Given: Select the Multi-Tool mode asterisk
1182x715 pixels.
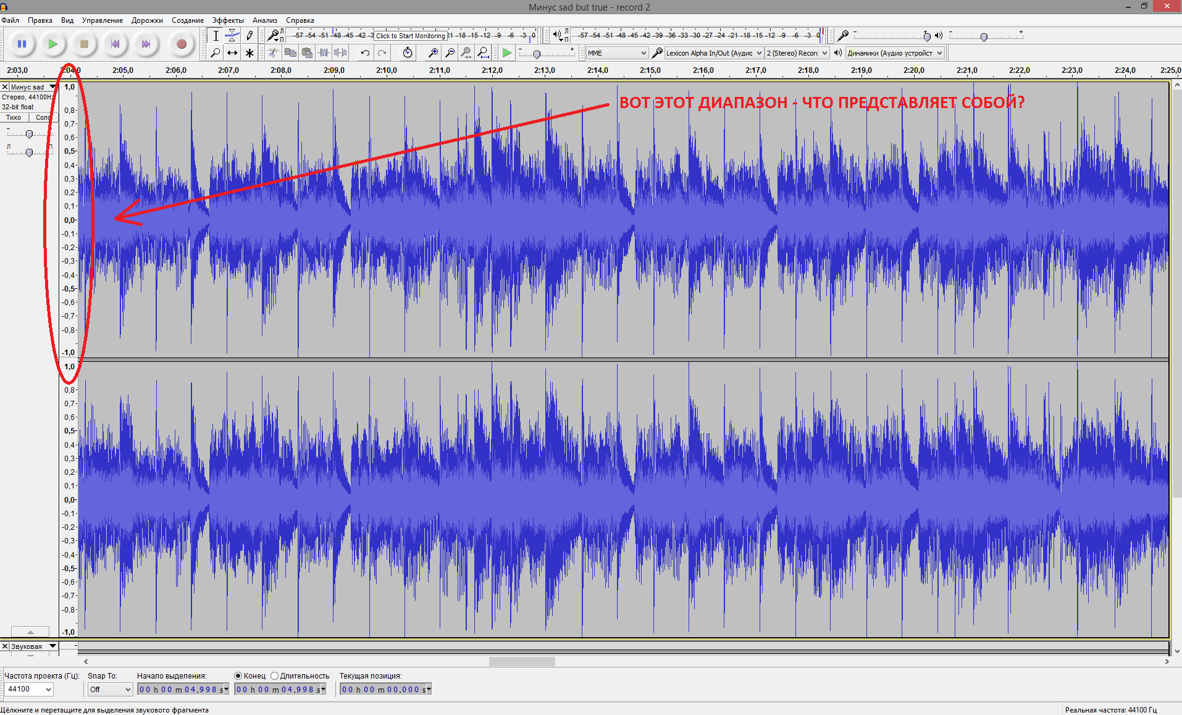Looking at the screenshot, I should point(249,53).
